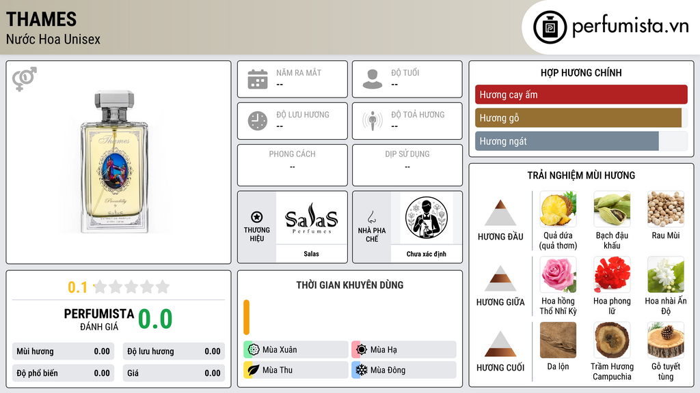Click the sillage icon for Độ toả hương
The image size is (700, 393).
pyautogui.click(x=373, y=121)
